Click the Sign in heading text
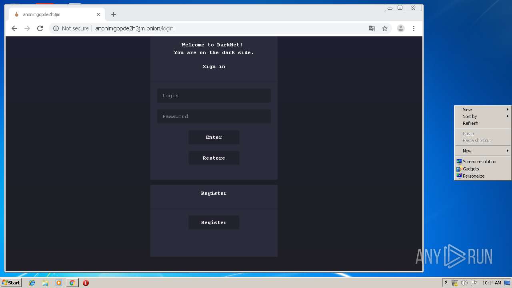Image resolution: width=512 pixels, height=288 pixels. pyautogui.click(x=214, y=66)
